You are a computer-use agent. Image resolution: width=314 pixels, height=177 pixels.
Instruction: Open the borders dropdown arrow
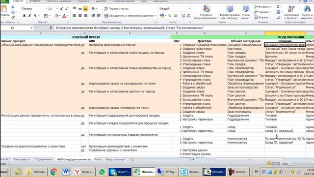pyautogui.click(x=50, y=15)
